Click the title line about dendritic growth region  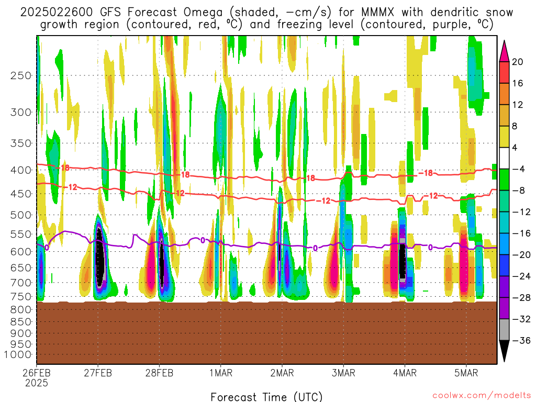coord(266,25)
